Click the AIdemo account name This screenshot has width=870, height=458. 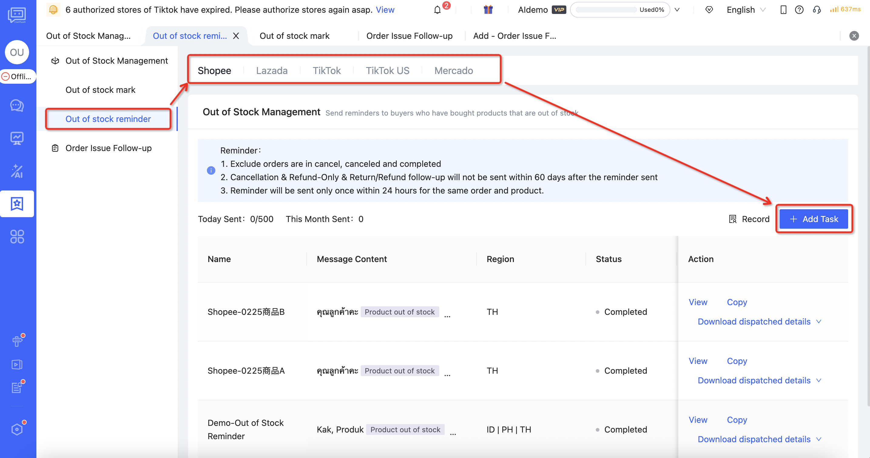pyautogui.click(x=533, y=10)
